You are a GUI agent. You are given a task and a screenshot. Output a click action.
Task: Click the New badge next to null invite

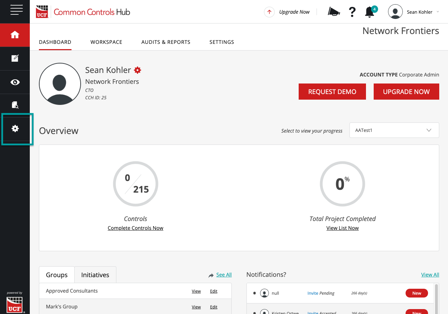coord(416,293)
